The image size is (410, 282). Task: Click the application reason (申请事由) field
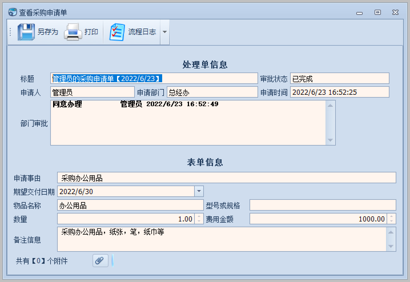tap(226, 178)
